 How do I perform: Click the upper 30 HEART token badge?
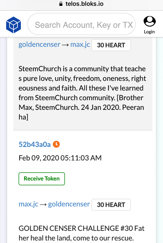point(111,45)
